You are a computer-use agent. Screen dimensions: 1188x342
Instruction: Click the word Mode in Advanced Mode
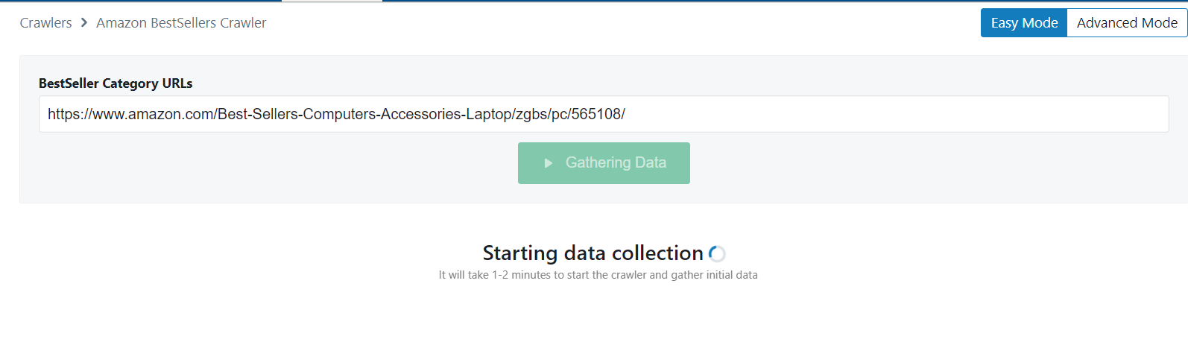[1160, 23]
